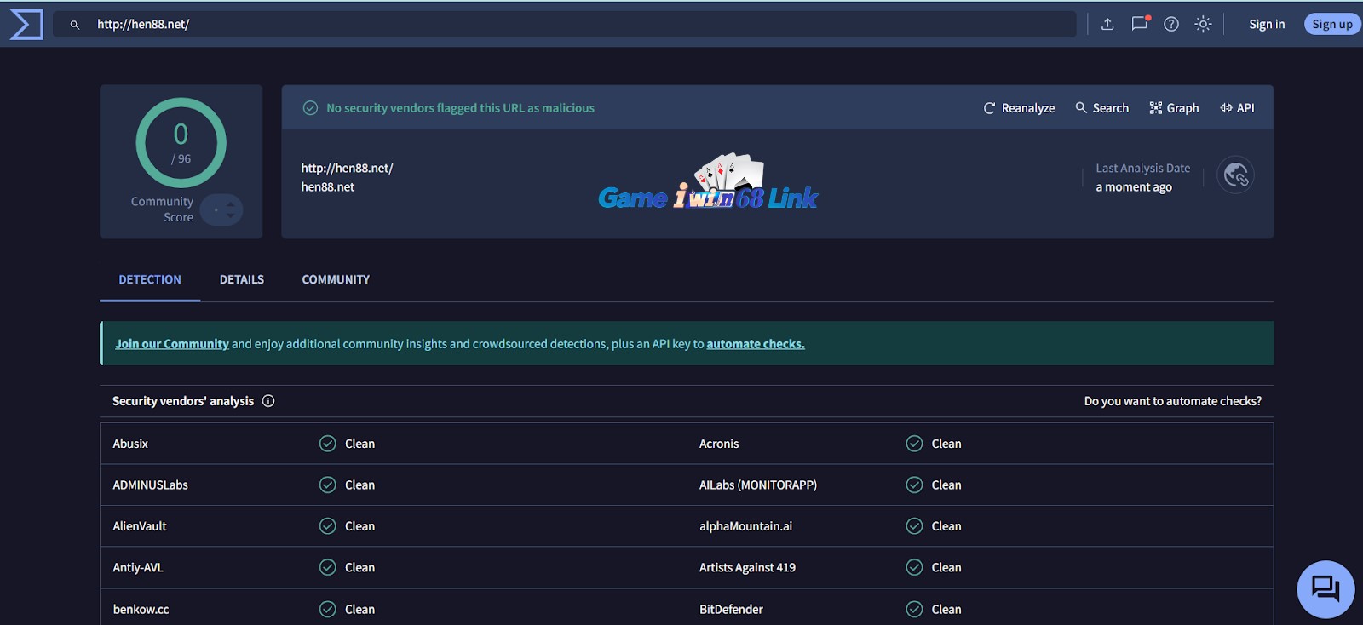The width and height of the screenshot is (1363, 625).
Task: Open the chat bubble widget
Action: 1325,588
